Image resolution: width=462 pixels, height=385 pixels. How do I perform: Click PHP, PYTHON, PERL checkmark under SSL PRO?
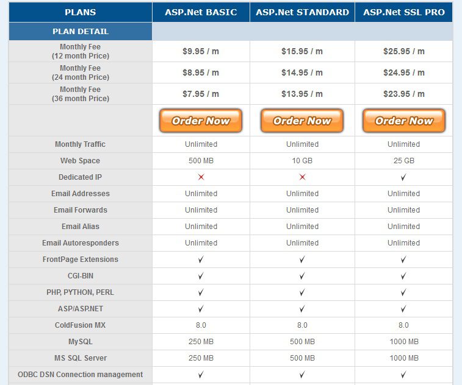pyautogui.click(x=403, y=292)
